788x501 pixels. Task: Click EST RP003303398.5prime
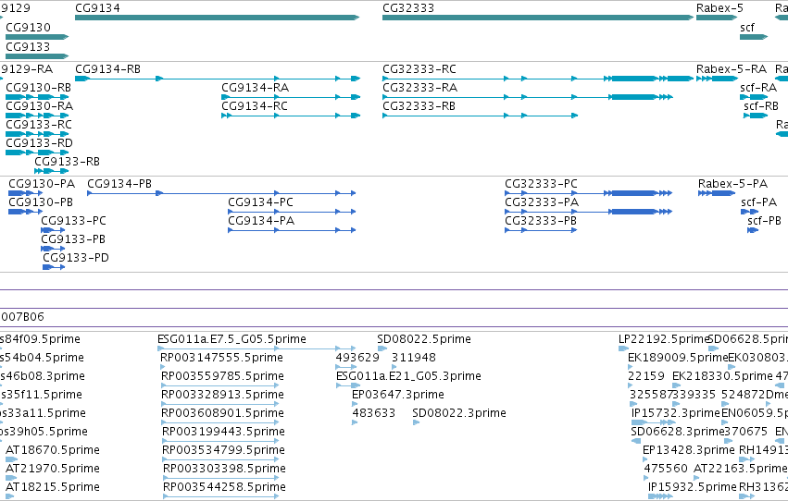(x=221, y=478)
